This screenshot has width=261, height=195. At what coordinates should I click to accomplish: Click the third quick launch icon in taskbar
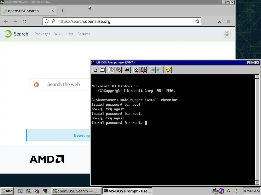(37, 191)
